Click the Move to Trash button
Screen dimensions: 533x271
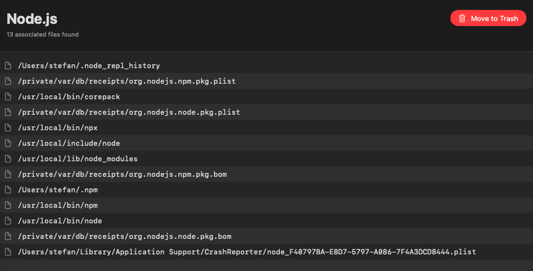click(x=488, y=18)
